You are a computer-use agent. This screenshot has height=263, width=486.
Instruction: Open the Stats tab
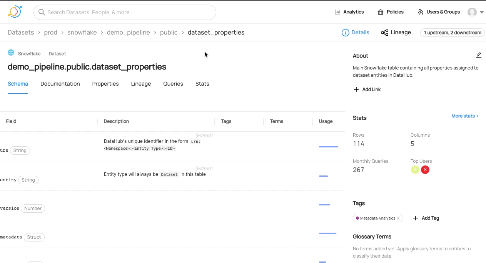202,84
